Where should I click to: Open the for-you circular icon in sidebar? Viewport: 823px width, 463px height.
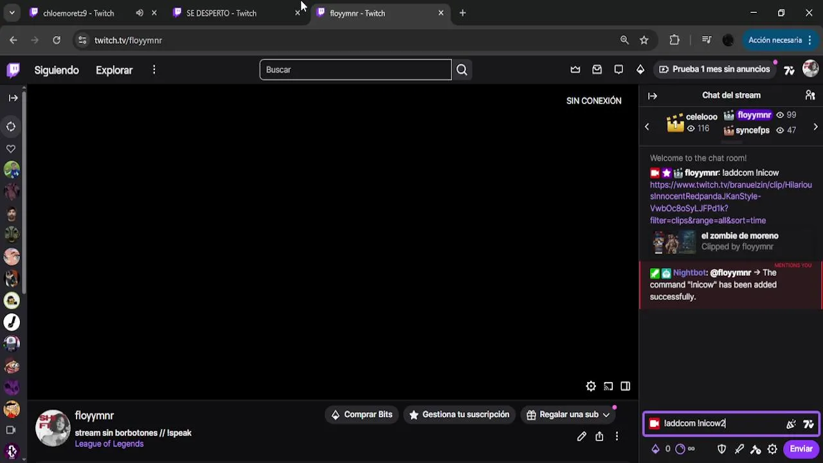tap(11, 127)
